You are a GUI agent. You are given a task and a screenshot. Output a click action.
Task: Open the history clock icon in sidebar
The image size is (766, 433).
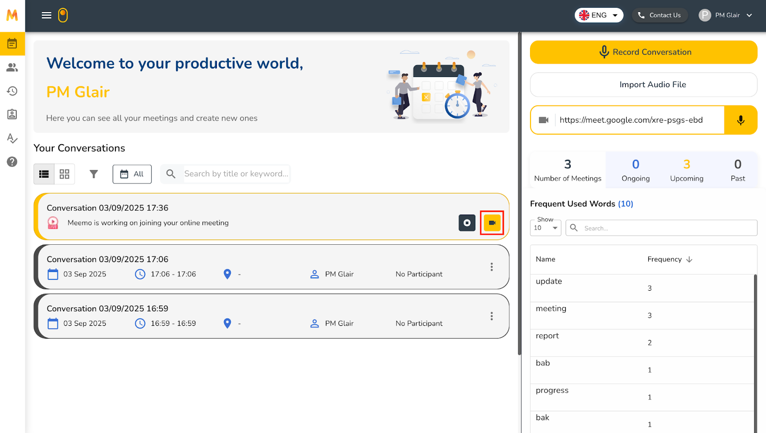click(x=12, y=91)
